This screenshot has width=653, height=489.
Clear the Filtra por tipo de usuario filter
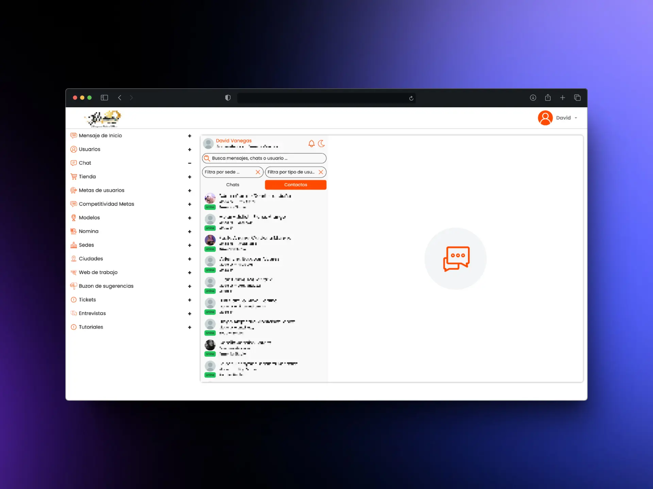(321, 172)
